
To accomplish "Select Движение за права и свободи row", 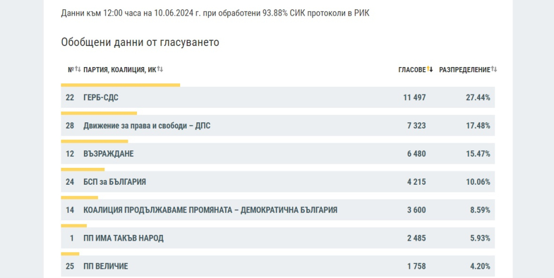I will point(278,125).
